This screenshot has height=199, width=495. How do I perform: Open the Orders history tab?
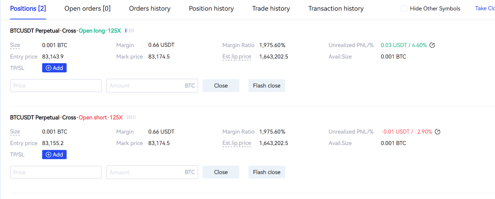(150, 9)
